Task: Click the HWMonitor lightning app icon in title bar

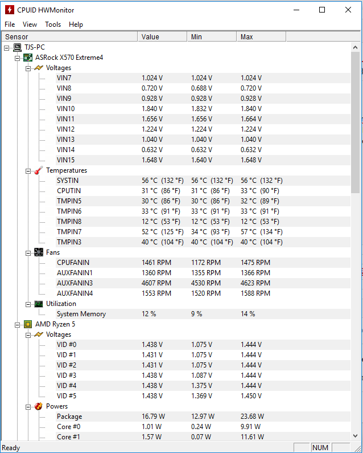Action: click(10, 10)
